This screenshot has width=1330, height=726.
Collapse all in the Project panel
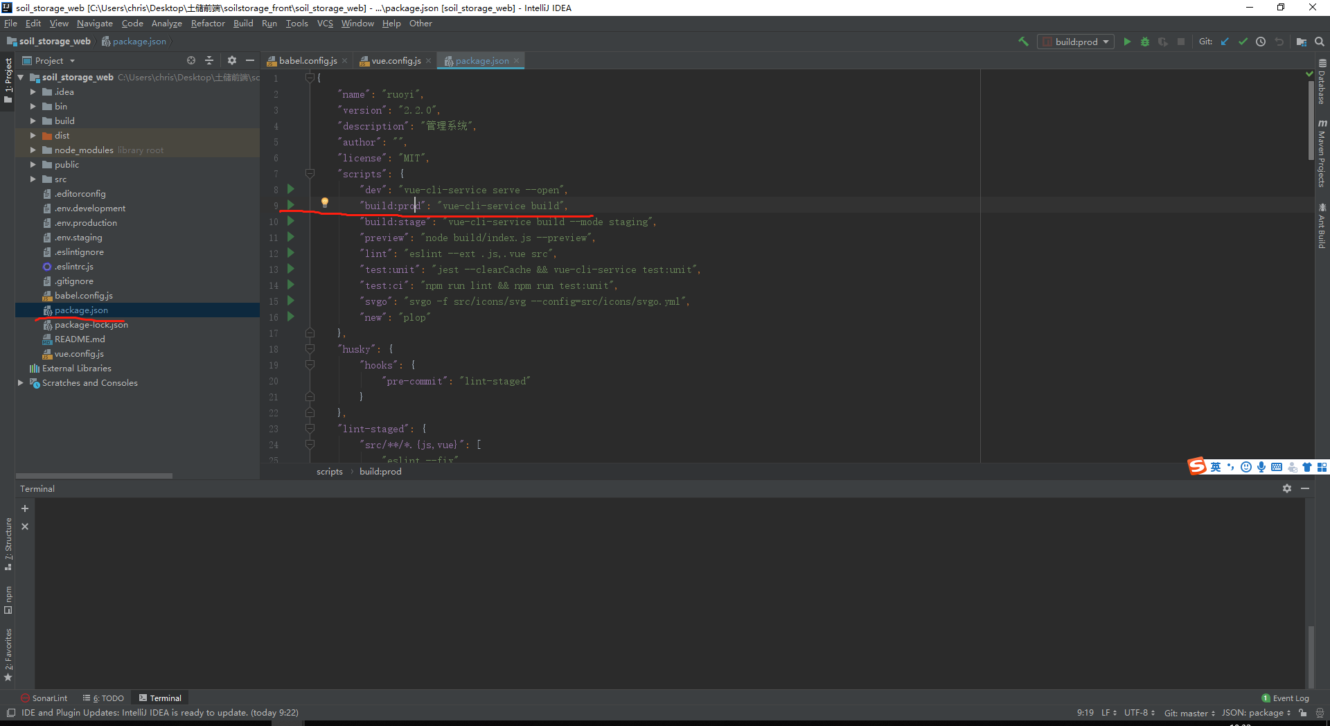pyautogui.click(x=209, y=61)
